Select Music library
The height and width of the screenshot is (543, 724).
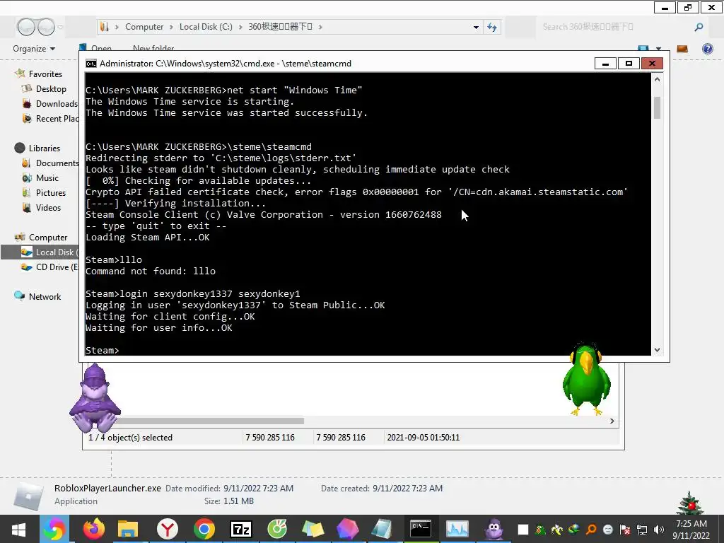pos(47,177)
